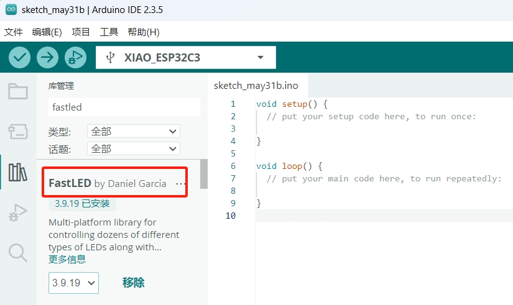Click the FastLED library title
This screenshot has height=305, width=513.
pyautogui.click(x=70, y=183)
